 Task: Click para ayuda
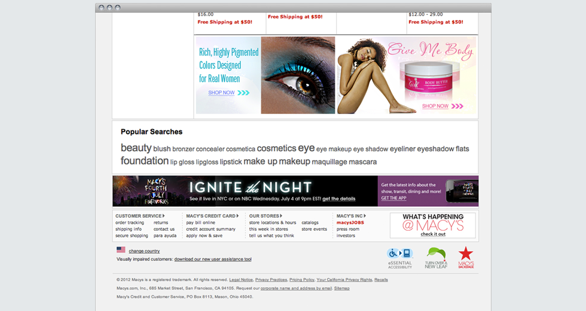point(165,236)
